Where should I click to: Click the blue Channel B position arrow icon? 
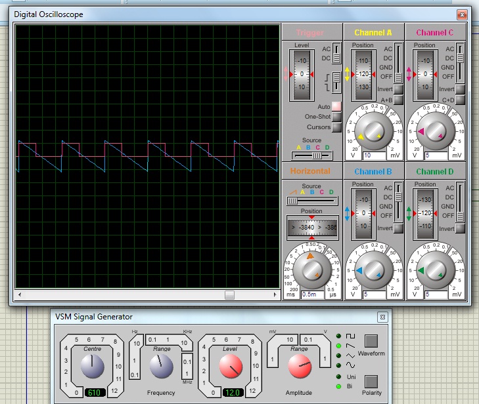(x=348, y=214)
